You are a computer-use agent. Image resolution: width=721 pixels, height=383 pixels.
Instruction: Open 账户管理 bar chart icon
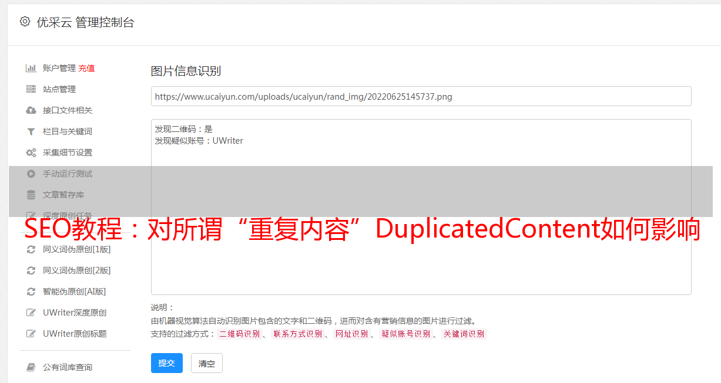click(x=31, y=68)
